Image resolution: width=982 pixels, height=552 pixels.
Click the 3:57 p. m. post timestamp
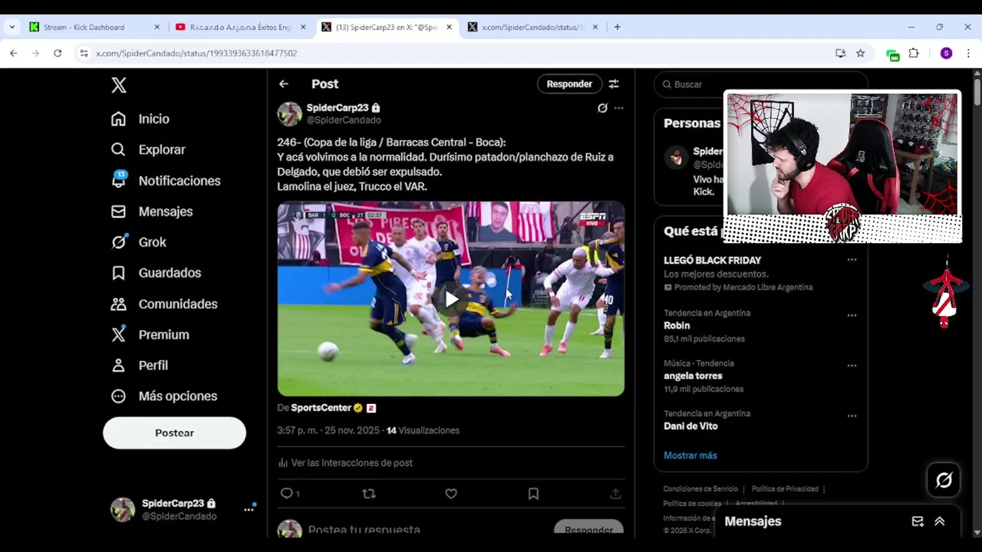pos(328,430)
